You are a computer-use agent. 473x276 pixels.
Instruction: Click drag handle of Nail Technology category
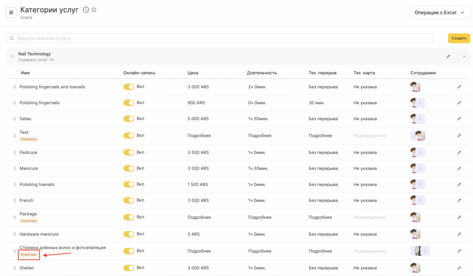pyautogui.click(x=12, y=57)
